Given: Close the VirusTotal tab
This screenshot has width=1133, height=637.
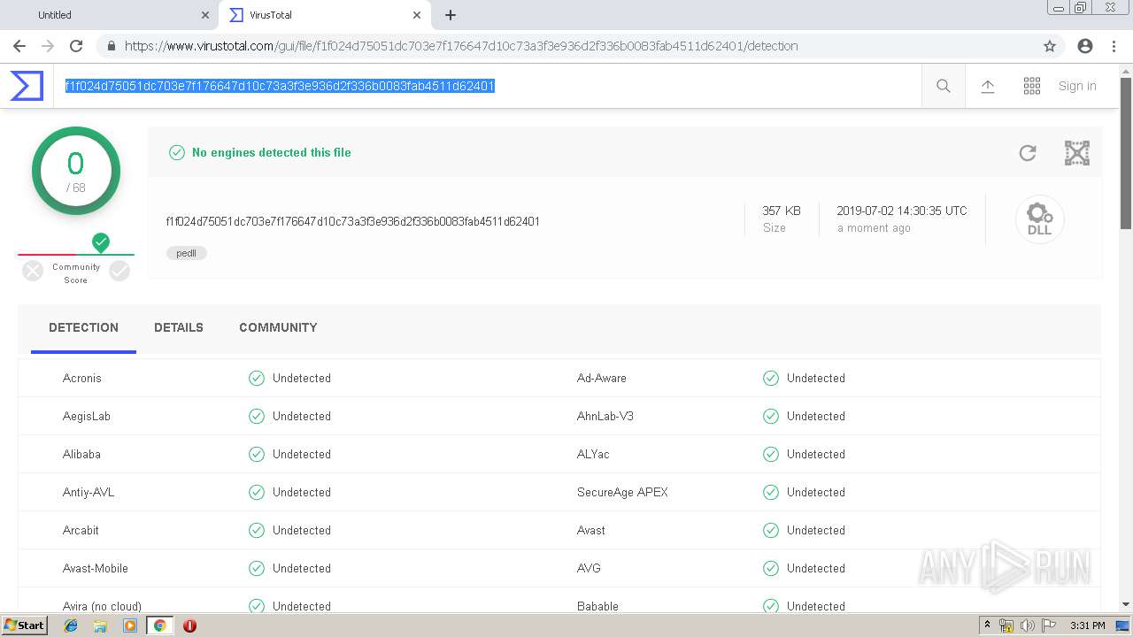Looking at the screenshot, I should click(x=417, y=15).
